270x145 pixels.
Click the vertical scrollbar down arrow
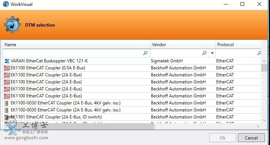[x=264, y=120]
